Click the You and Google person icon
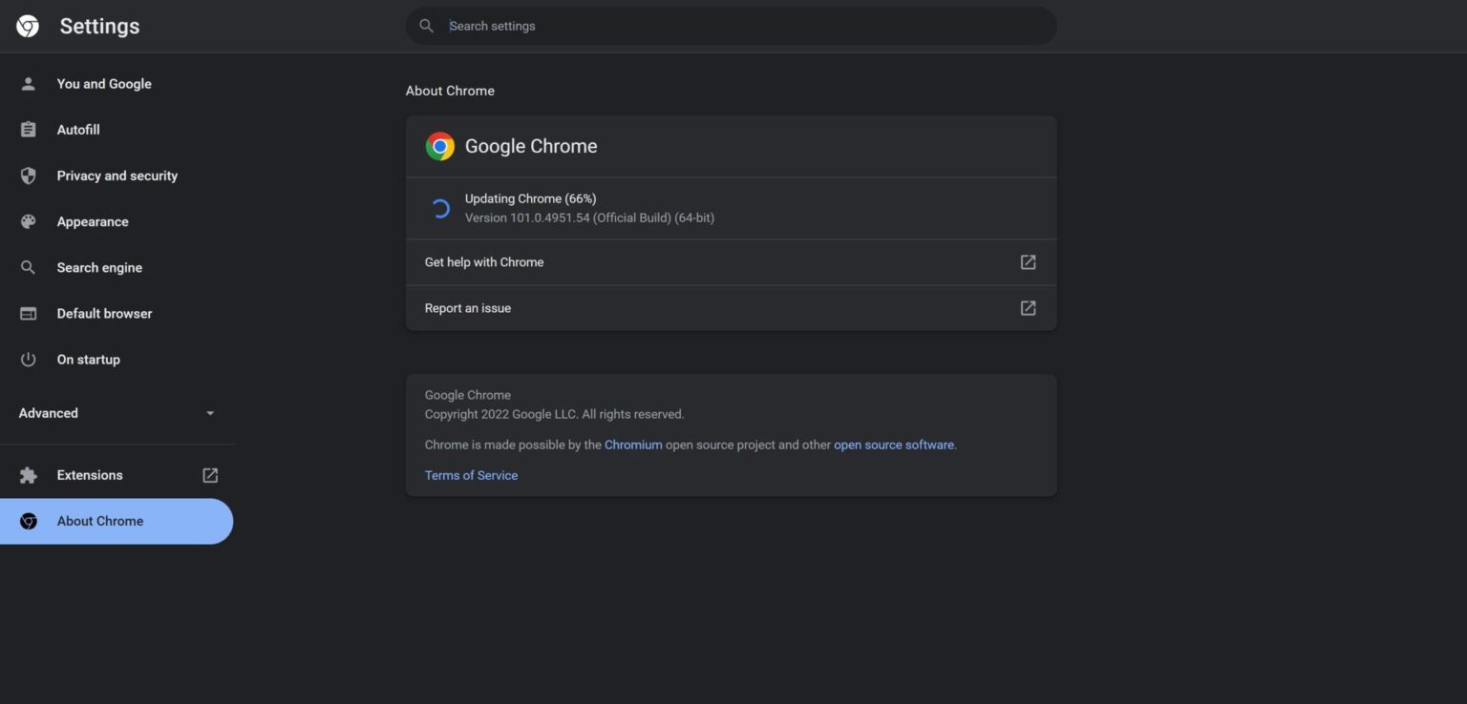1467x704 pixels. coord(29,84)
